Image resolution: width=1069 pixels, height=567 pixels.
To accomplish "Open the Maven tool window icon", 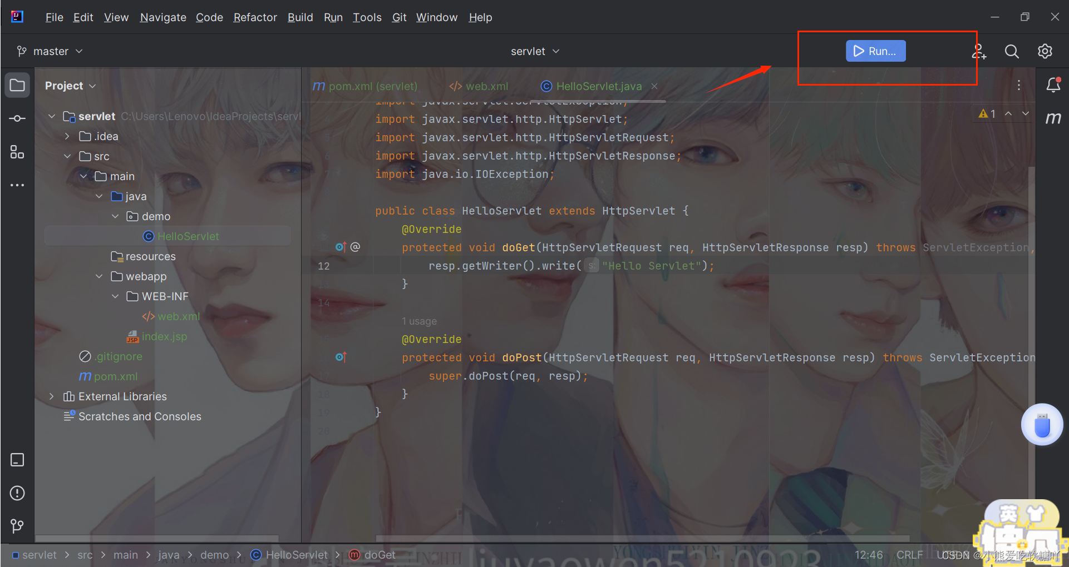I will 1053,118.
